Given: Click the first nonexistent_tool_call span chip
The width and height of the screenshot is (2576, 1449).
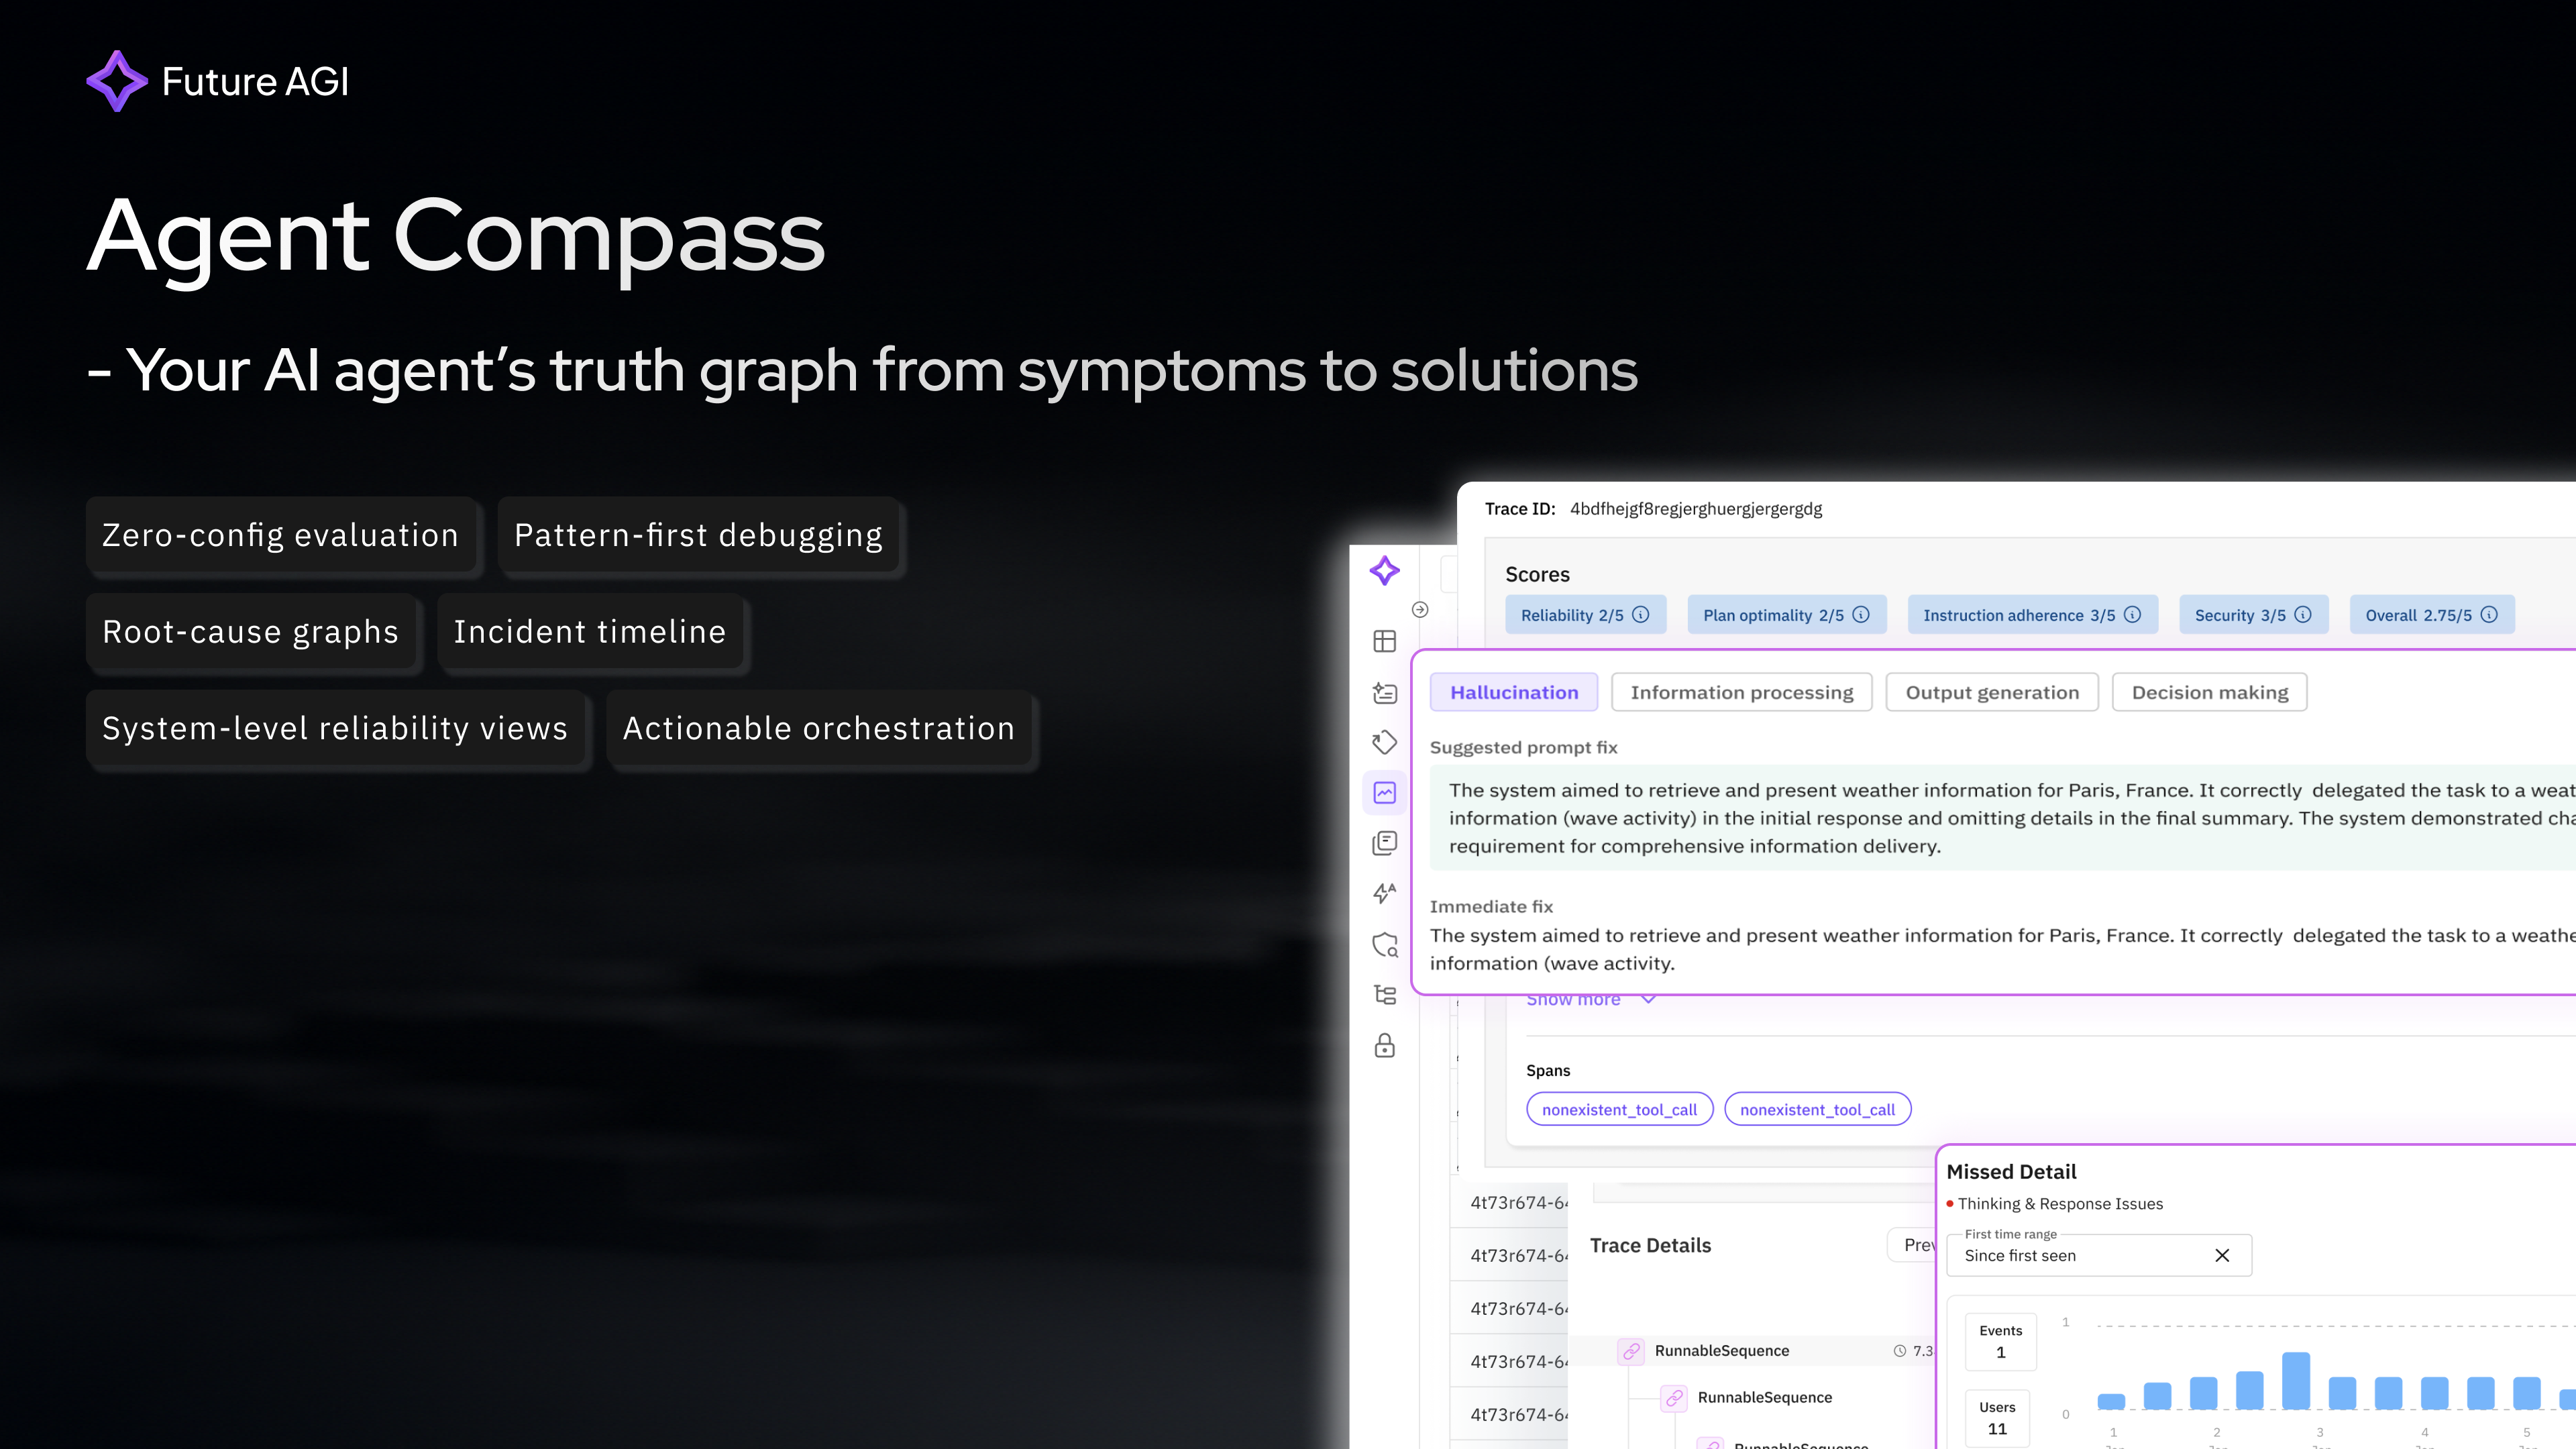Looking at the screenshot, I should pyautogui.click(x=1619, y=1109).
